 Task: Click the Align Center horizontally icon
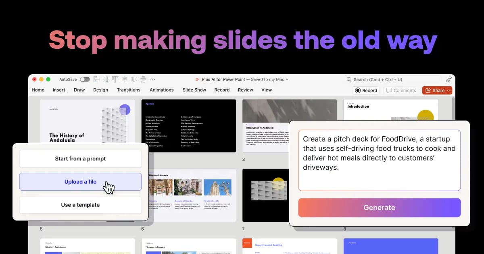point(106,79)
